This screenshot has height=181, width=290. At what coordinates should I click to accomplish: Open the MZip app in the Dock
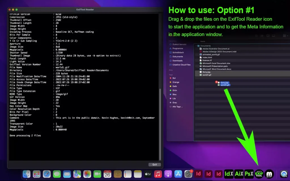coord(269,174)
